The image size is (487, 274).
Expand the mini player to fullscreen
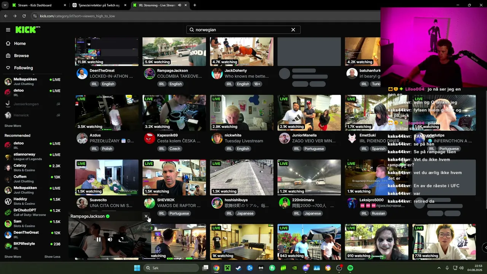coord(121,239)
